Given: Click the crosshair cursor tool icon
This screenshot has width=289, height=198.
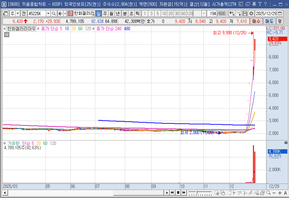Looking at the screenshot, I should click(x=234, y=193).
